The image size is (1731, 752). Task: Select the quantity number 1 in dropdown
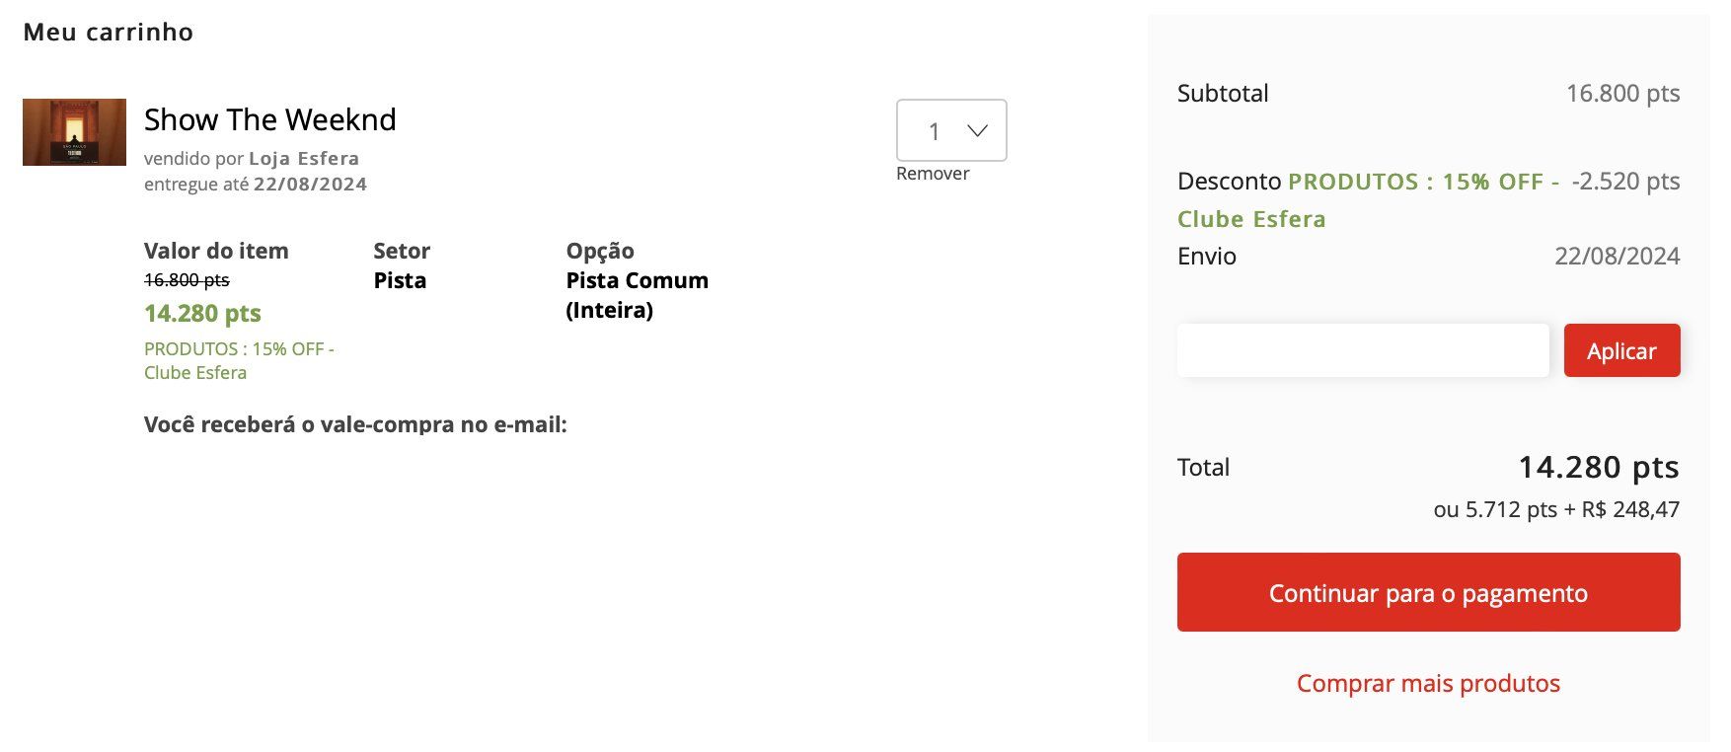[x=935, y=131]
